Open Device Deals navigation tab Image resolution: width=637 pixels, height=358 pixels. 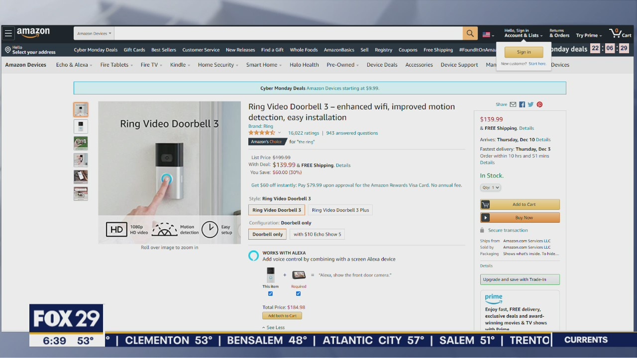pos(382,65)
